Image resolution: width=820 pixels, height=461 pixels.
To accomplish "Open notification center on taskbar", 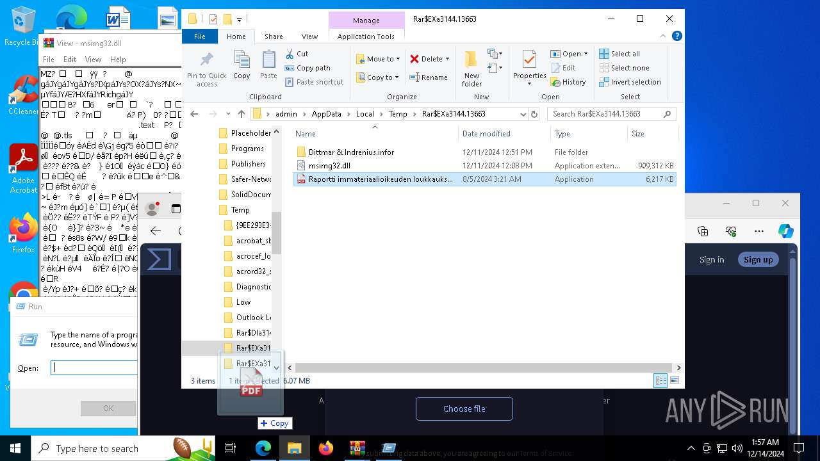I will click(799, 448).
